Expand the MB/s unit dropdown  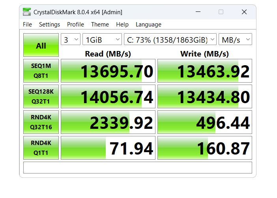click(x=235, y=39)
